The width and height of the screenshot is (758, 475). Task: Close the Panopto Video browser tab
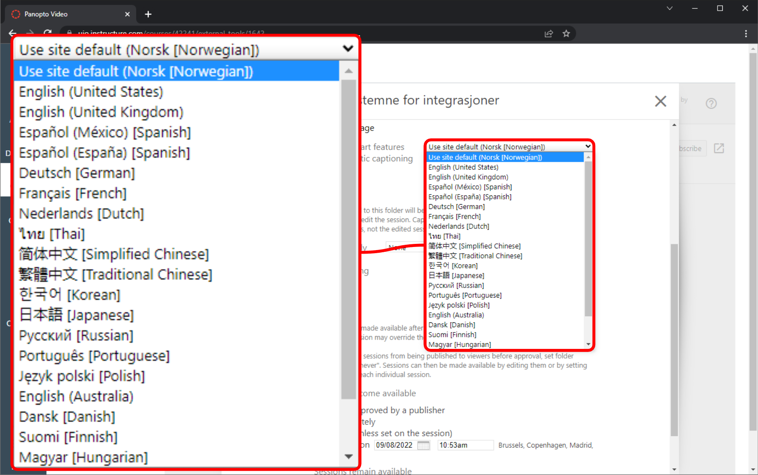[127, 14]
